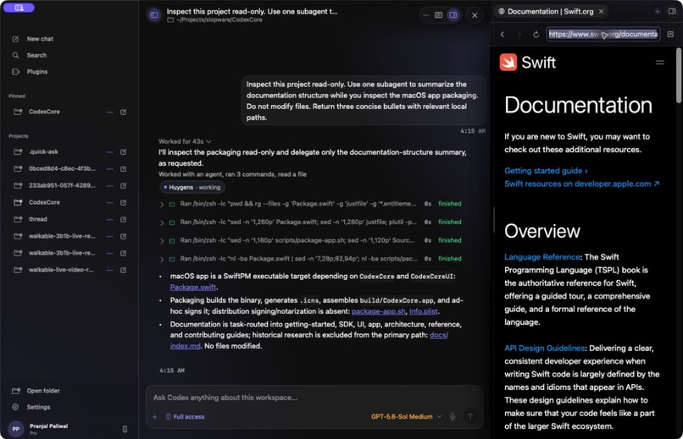Open the thread project

pos(37,219)
